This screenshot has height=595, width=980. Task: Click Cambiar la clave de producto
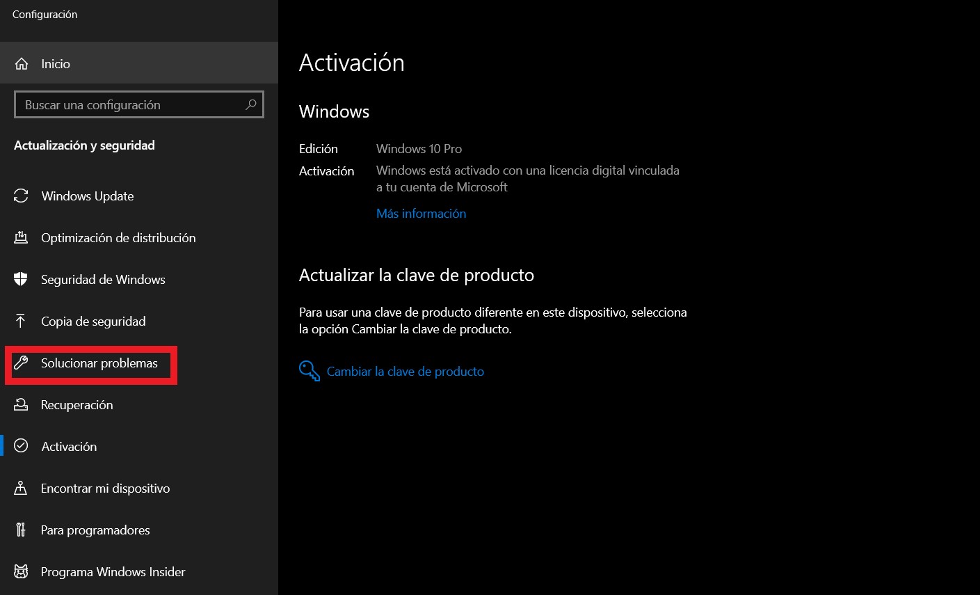tap(405, 372)
